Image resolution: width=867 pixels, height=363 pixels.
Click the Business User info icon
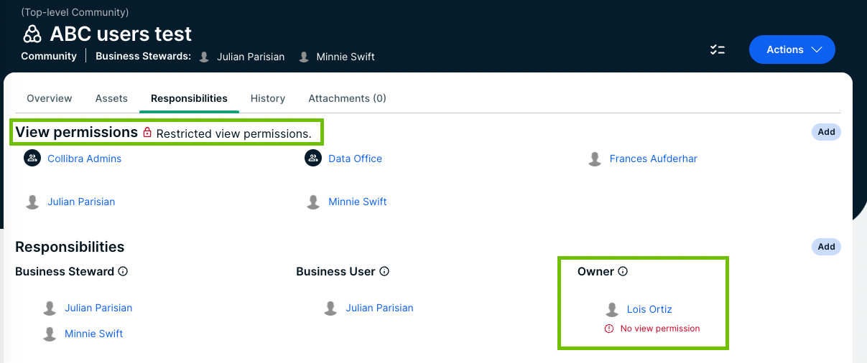pos(384,272)
